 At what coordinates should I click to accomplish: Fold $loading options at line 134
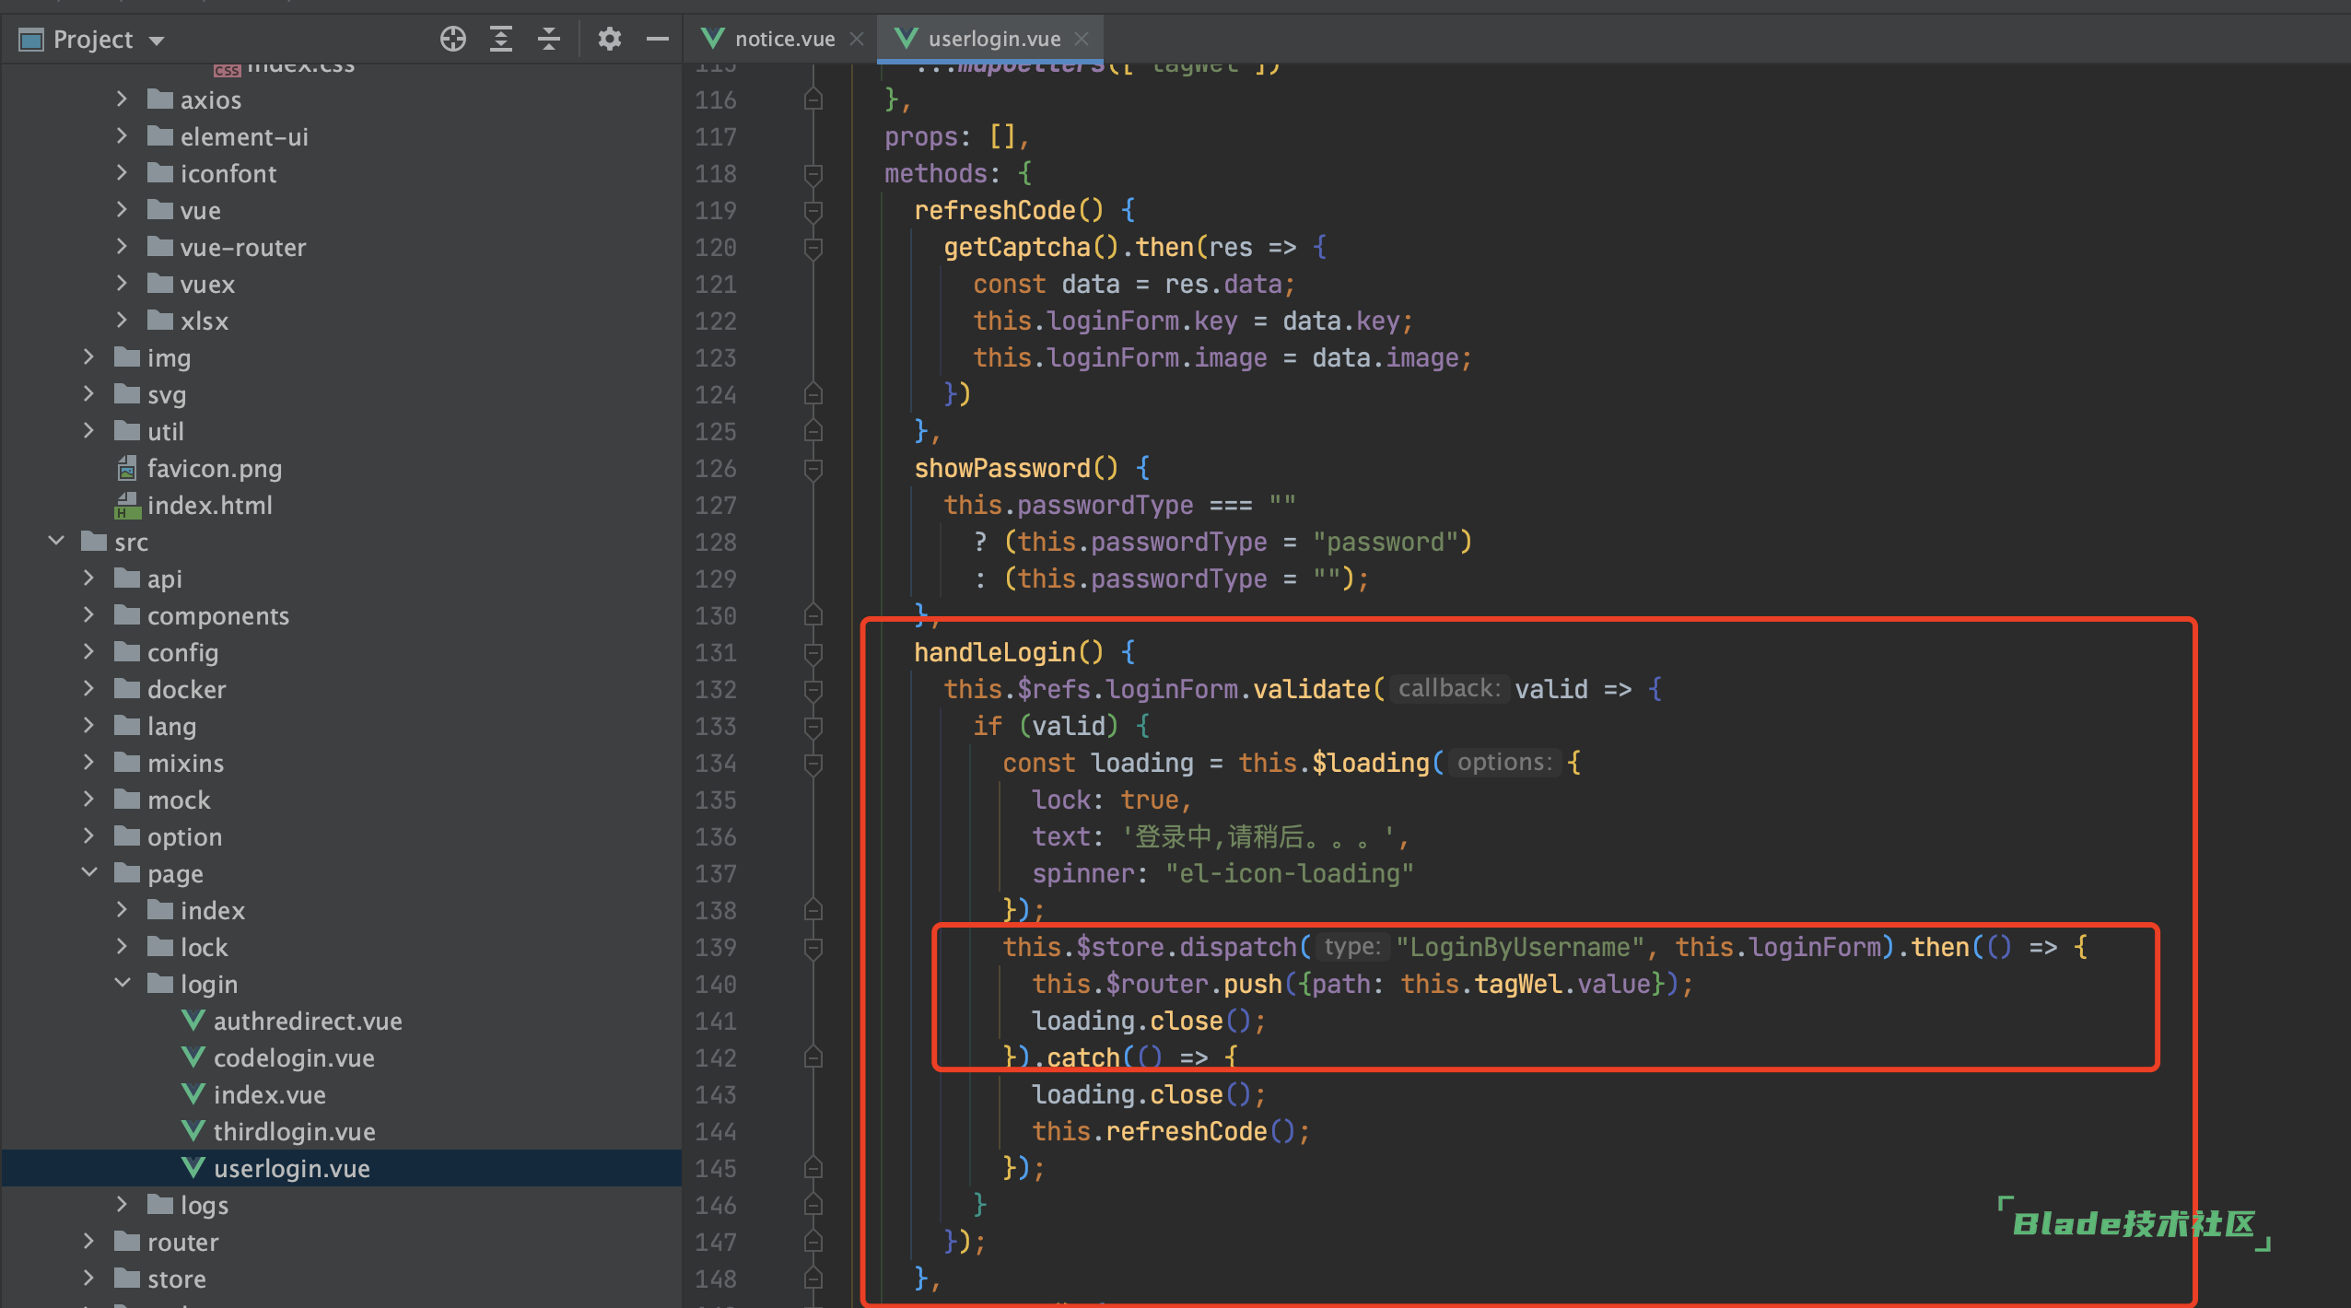813,764
